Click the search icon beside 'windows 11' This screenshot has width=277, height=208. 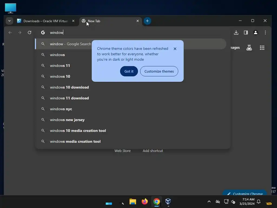[43, 66]
